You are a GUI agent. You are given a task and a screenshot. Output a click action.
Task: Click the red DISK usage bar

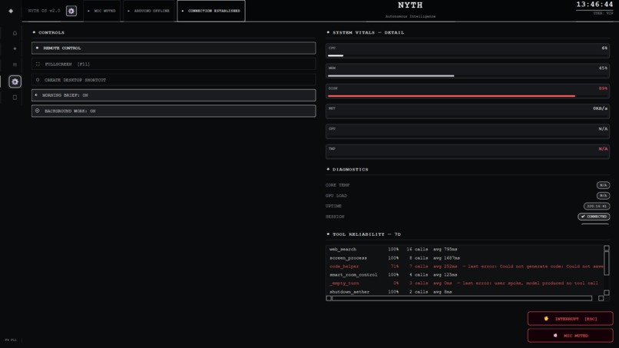(x=468, y=96)
